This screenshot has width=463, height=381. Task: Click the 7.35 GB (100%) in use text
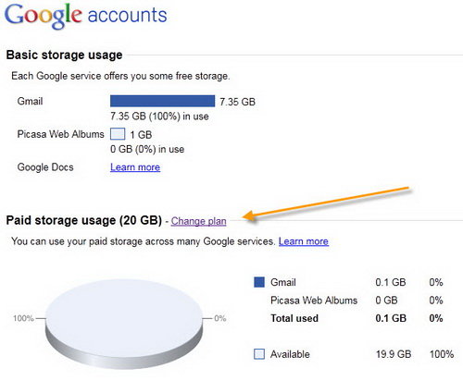tap(159, 117)
